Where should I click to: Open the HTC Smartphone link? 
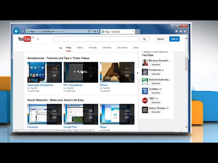click(x=73, y=85)
